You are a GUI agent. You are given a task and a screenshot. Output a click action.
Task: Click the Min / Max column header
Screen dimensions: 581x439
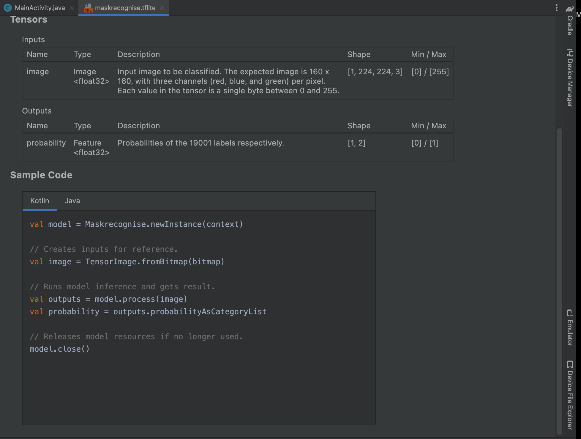click(429, 54)
